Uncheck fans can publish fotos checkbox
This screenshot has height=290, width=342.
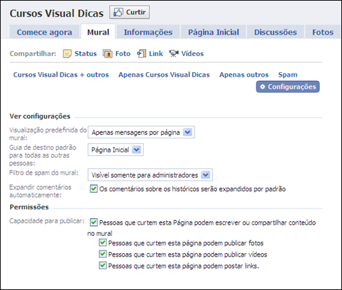(x=103, y=243)
